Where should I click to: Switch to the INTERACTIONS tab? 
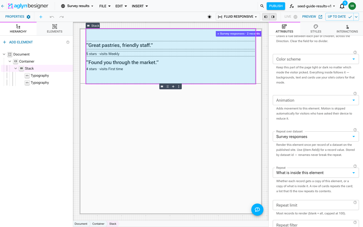pyautogui.click(x=347, y=29)
